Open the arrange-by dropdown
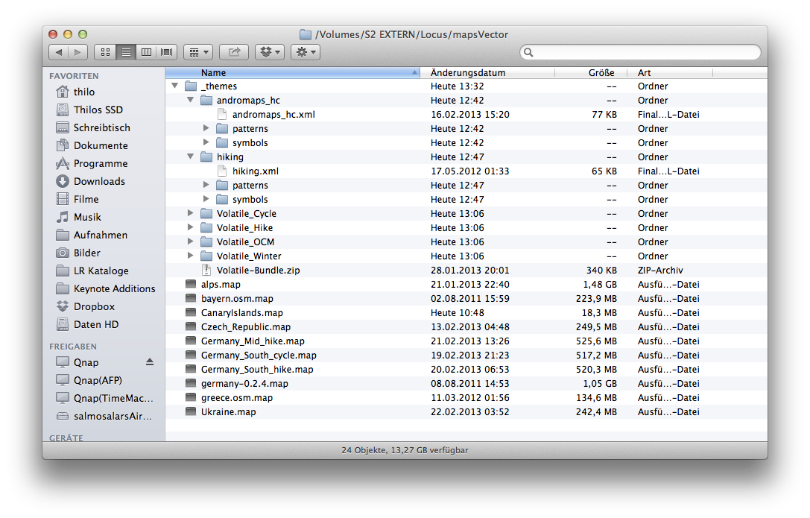The width and height of the screenshot is (810, 518). click(x=197, y=52)
